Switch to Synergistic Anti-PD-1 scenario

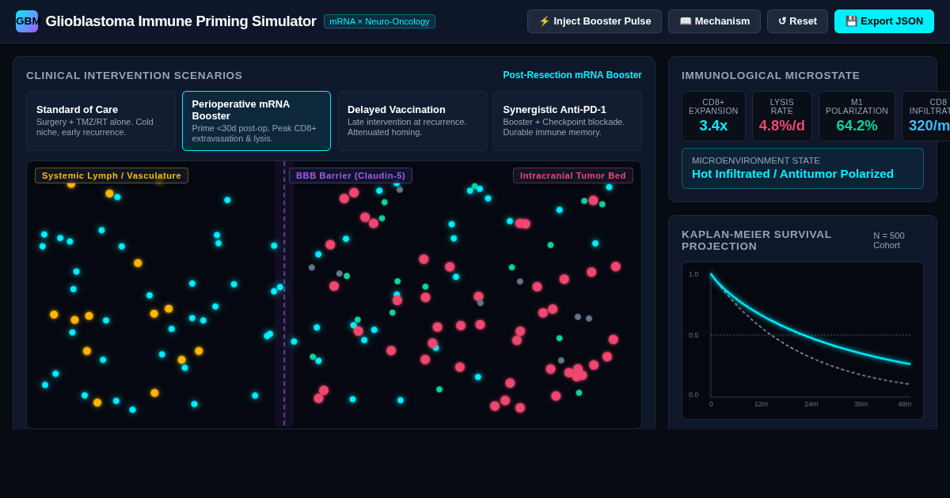[568, 121]
